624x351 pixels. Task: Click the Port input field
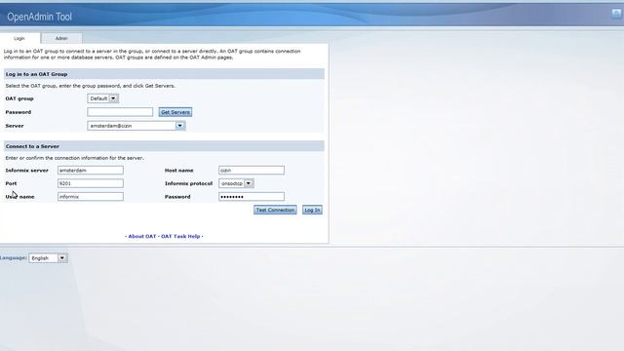pyautogui.click(x=91, y=183)
